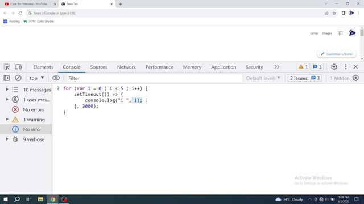
Task: Click the Customize Chrome button
Action: [x=336, y=54]
